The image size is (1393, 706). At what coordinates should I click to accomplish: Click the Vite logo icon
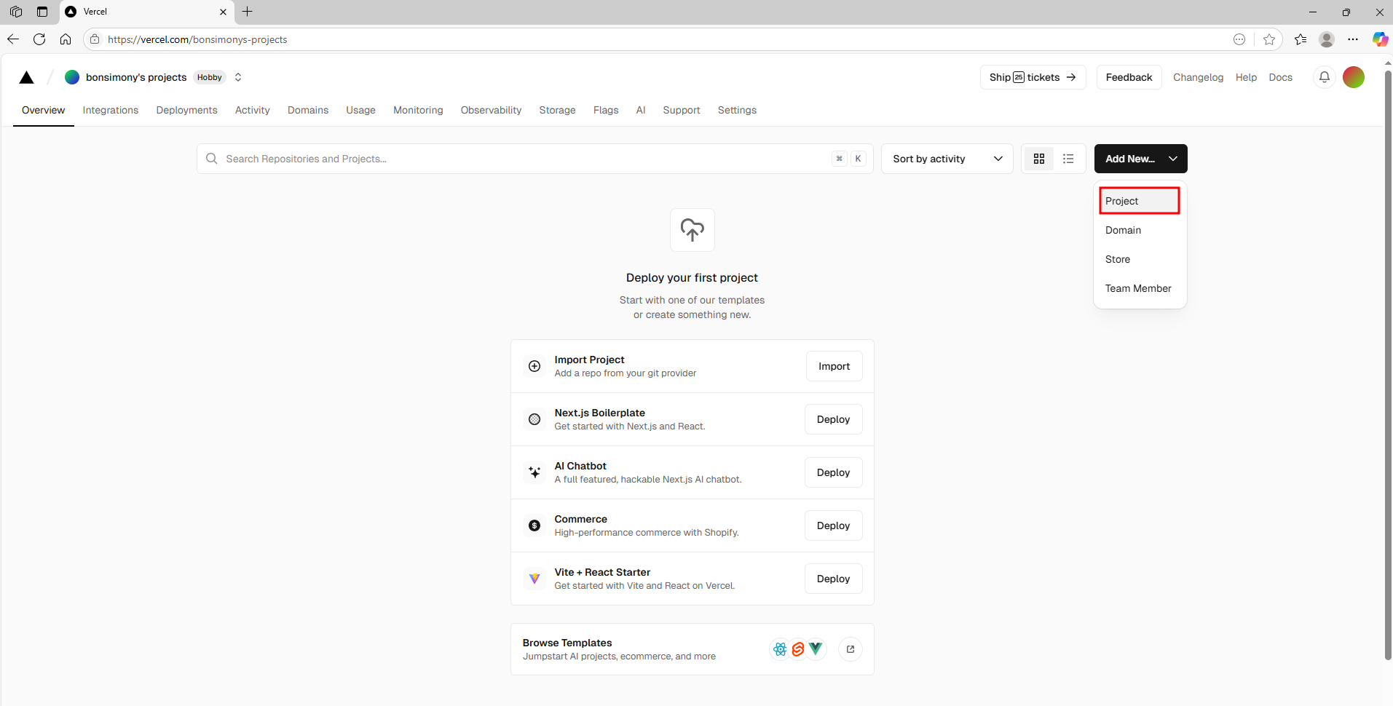point(534,579)
